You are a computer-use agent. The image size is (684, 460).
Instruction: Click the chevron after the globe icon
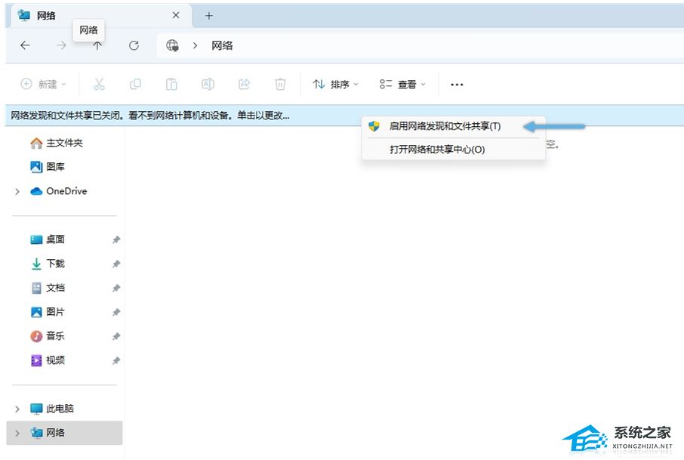195,45
